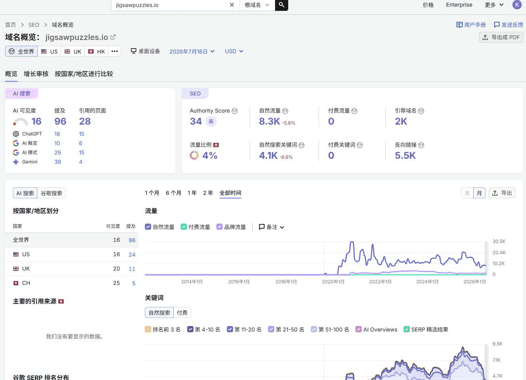Screen dimensions: 526x380
Task: Click globe icon beside 反向链接
Action: point(421,145)
